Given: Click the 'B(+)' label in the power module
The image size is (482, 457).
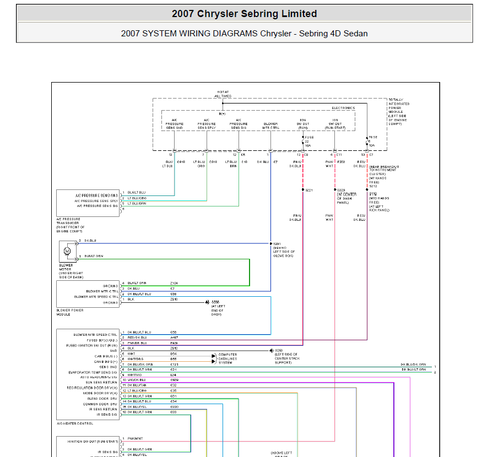Looking at the screenshot, I should [x=222, y=114].
